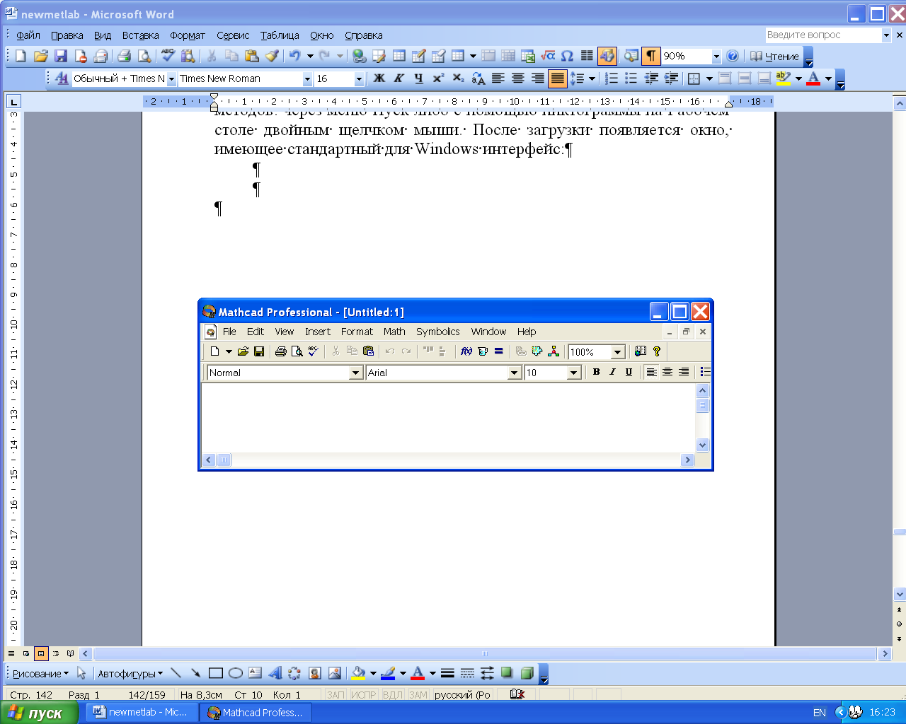Screen dimensions: 906x724
Task: Open the undo history dropdown arrow
Action: 310,56
